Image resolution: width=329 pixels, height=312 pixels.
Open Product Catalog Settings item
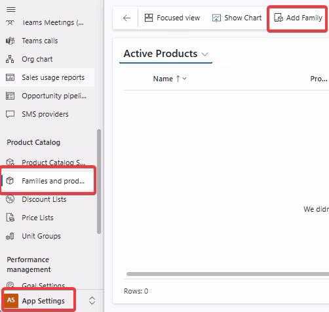pos(47,163)
